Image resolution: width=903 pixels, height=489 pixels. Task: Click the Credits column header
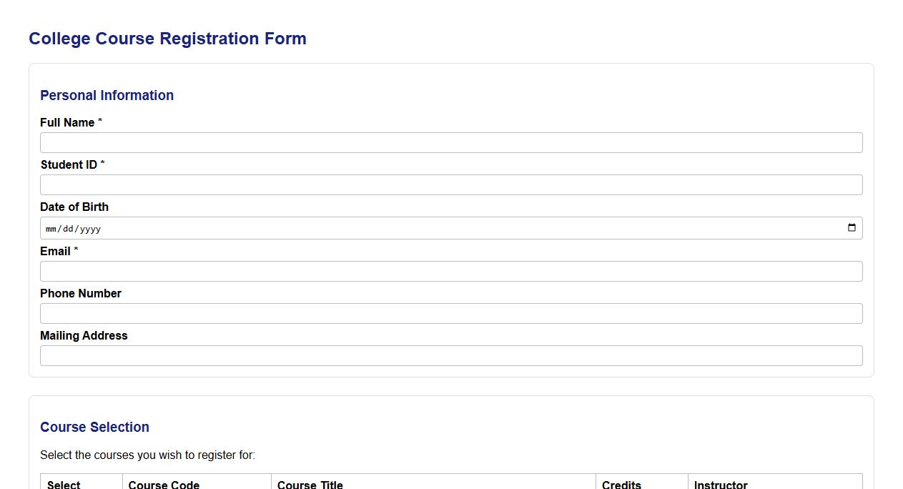point(621,484)
